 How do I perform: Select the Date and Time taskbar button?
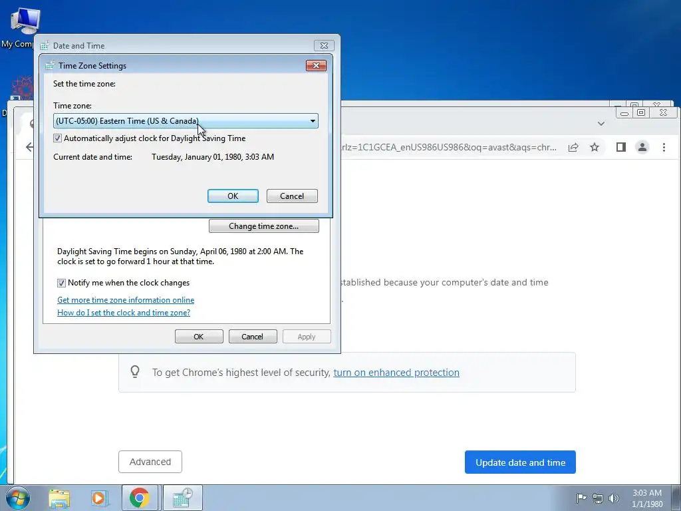[182, 498]
